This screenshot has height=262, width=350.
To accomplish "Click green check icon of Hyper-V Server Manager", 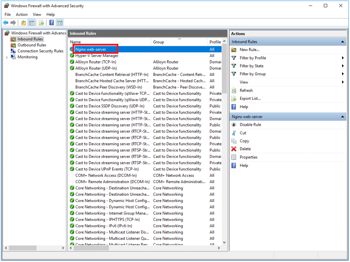I will [72, 56].
